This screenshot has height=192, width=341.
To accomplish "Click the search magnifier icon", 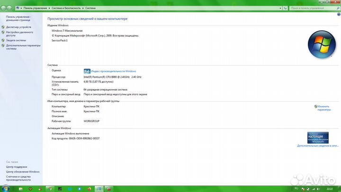I will coord(338,8).
